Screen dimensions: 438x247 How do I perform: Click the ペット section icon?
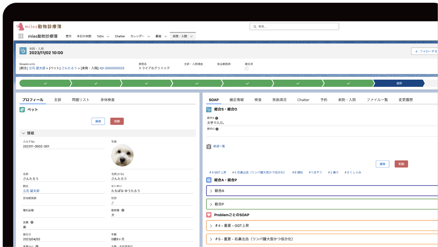coord(22,109)
